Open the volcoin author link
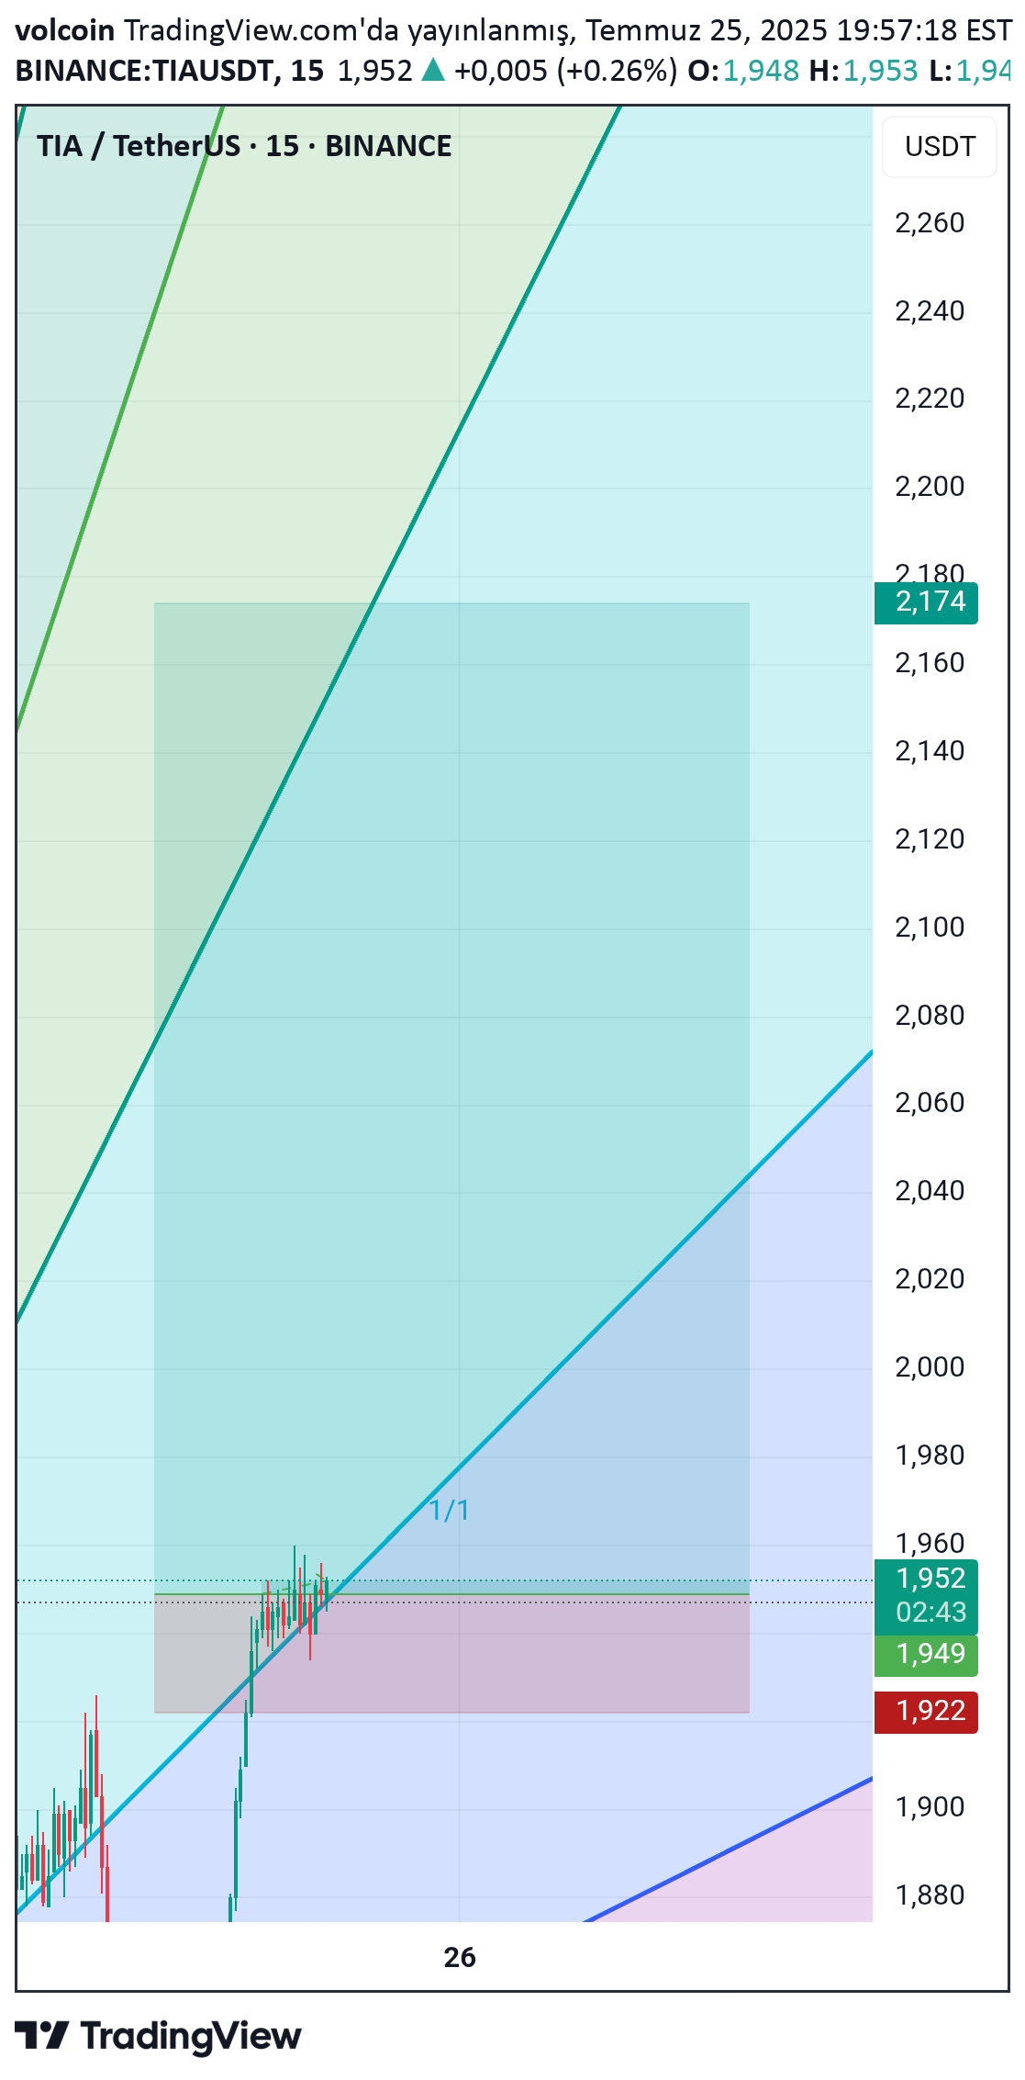Image resolution: width=1025 pixels, height=2080 pixels. (65, 30)
